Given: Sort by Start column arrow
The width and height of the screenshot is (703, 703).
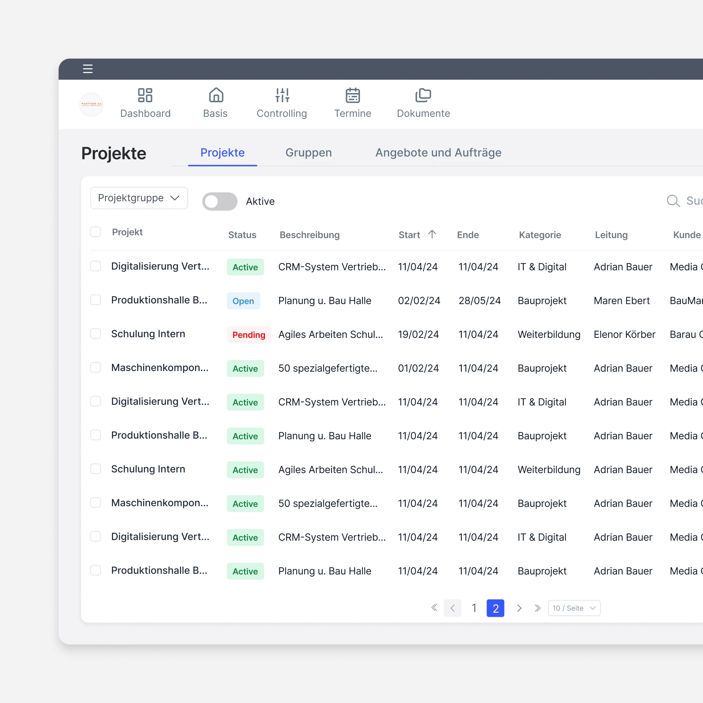Looking at the screenshot, I should (432, 234).
